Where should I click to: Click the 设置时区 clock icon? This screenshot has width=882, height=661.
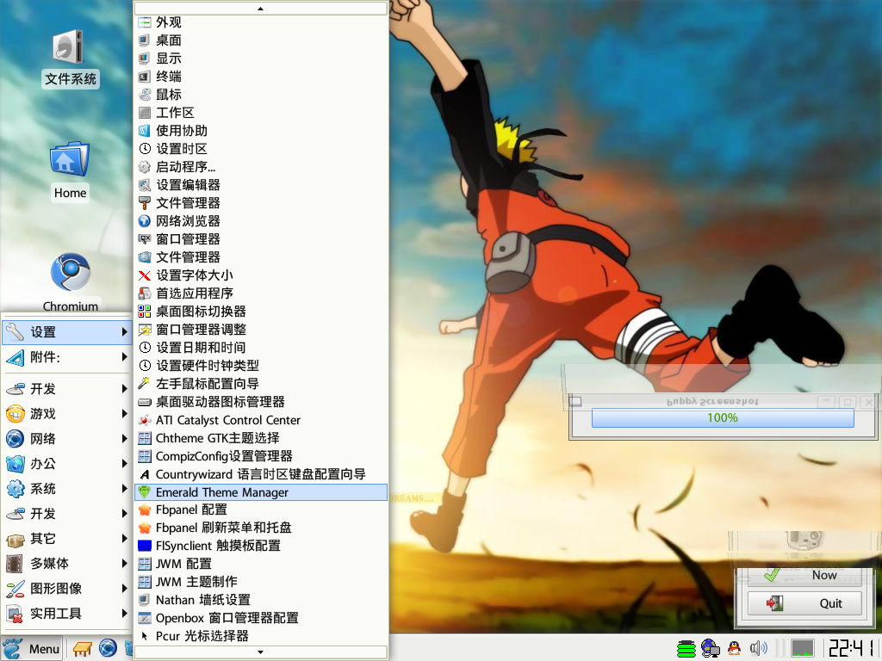pyautogui.click(x=145, y=149)
